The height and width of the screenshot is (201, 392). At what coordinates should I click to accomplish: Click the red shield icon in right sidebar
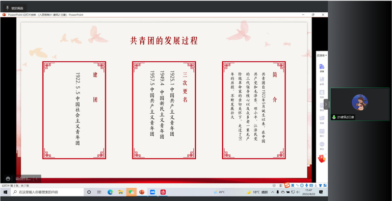[322, 158]
